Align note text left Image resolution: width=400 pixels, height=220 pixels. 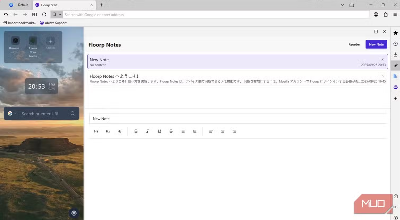coord(211,131)
